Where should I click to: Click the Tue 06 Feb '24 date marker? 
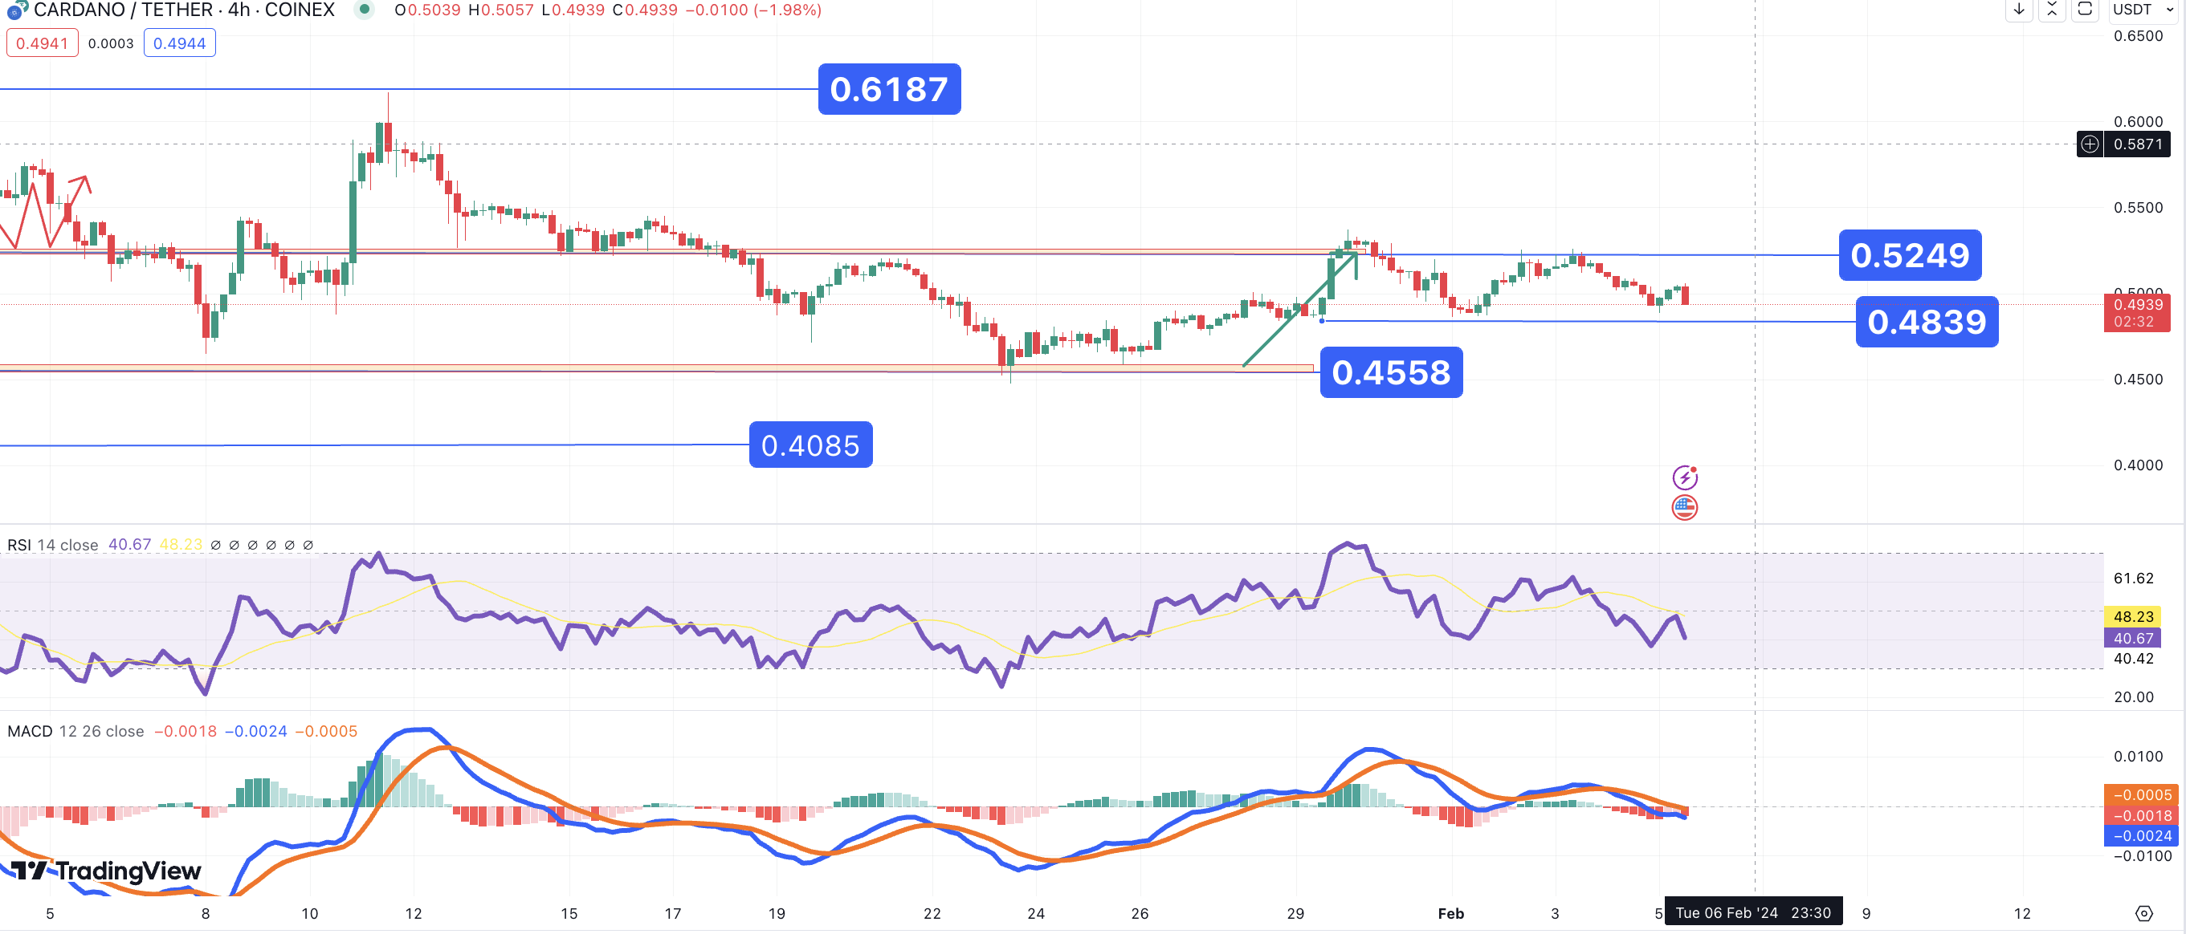tap(1752, 913)
